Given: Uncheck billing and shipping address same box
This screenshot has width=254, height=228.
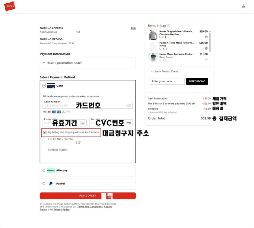Looking at the screenshot, I should (x=45, y=132).
